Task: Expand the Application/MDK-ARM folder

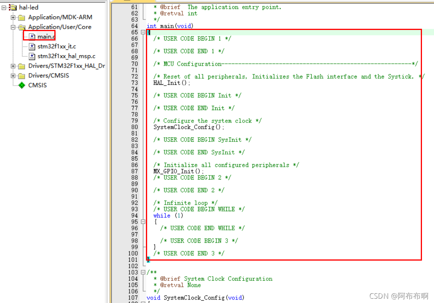Action: pyautogui.click(x=13, y=18)
